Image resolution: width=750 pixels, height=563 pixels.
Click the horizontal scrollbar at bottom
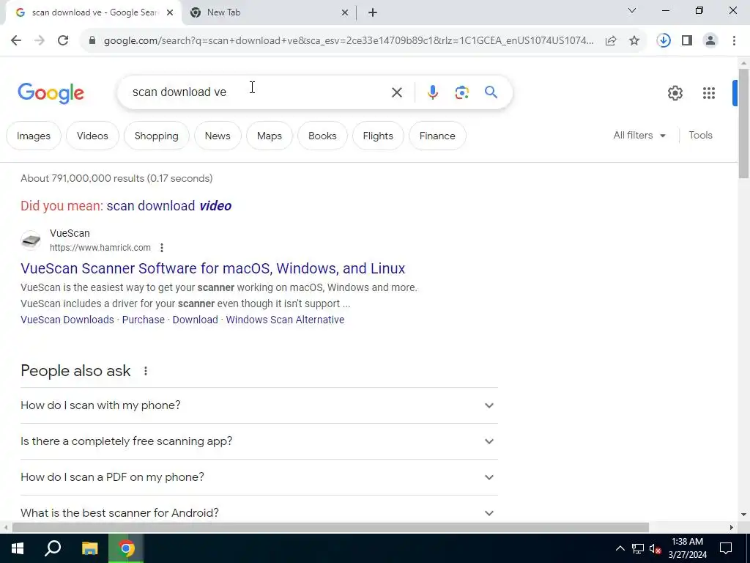pyautogui.click(x=330, y=528)
